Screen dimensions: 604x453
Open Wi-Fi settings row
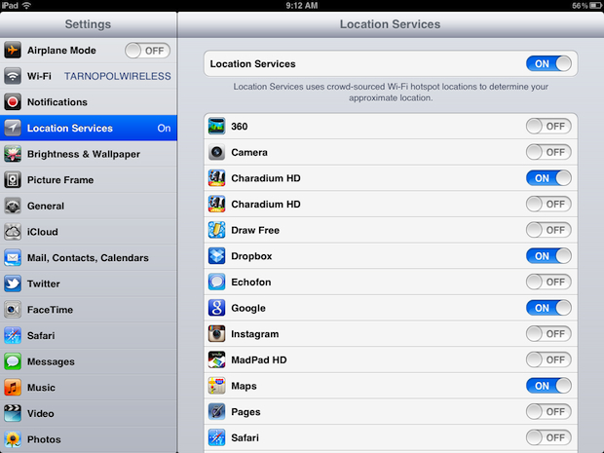89,76
